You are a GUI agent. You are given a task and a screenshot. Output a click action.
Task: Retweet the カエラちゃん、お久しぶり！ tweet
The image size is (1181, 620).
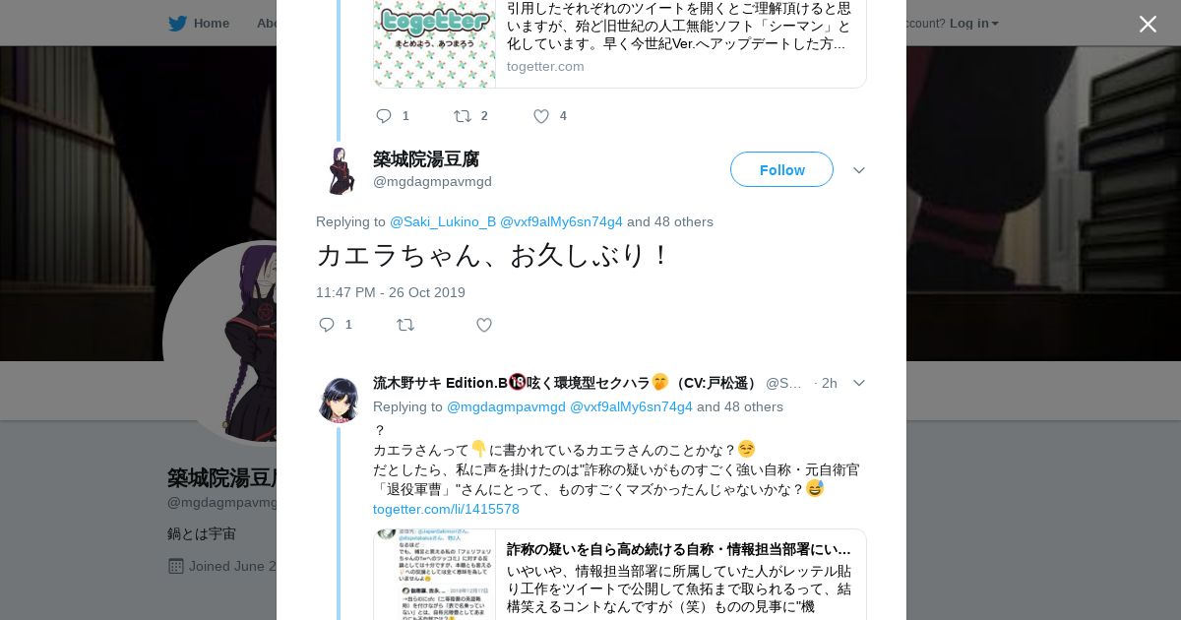click(x=405, y=325)
